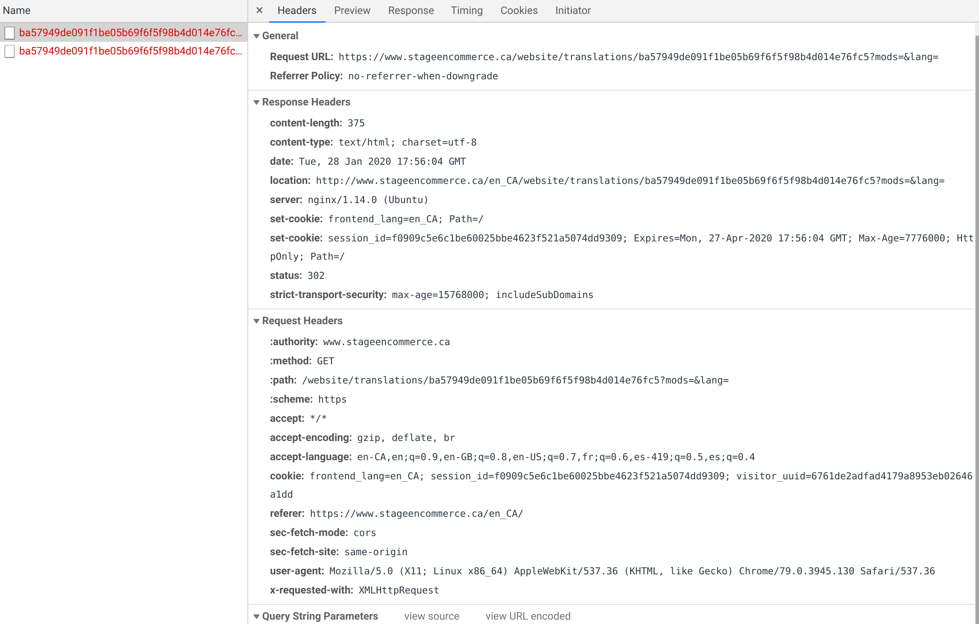Click set-cookie frontend_lang=en_CA value
Viewport: 979px width, 624px height.
405,219
